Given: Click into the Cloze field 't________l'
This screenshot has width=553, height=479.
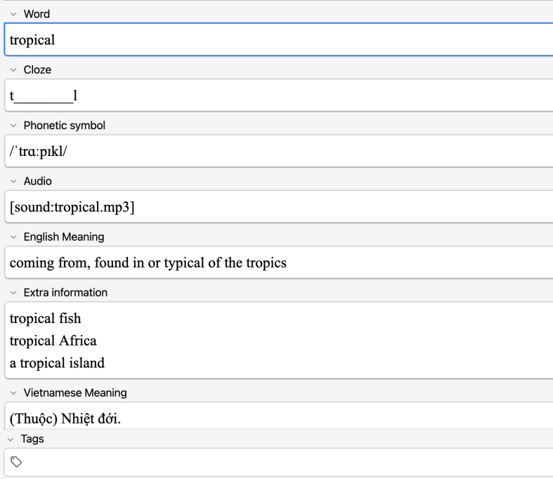Looking at the screenshot, I should pos(281,96).
